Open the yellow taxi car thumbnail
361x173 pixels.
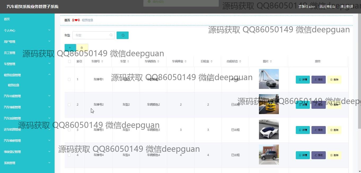[269, 104]
